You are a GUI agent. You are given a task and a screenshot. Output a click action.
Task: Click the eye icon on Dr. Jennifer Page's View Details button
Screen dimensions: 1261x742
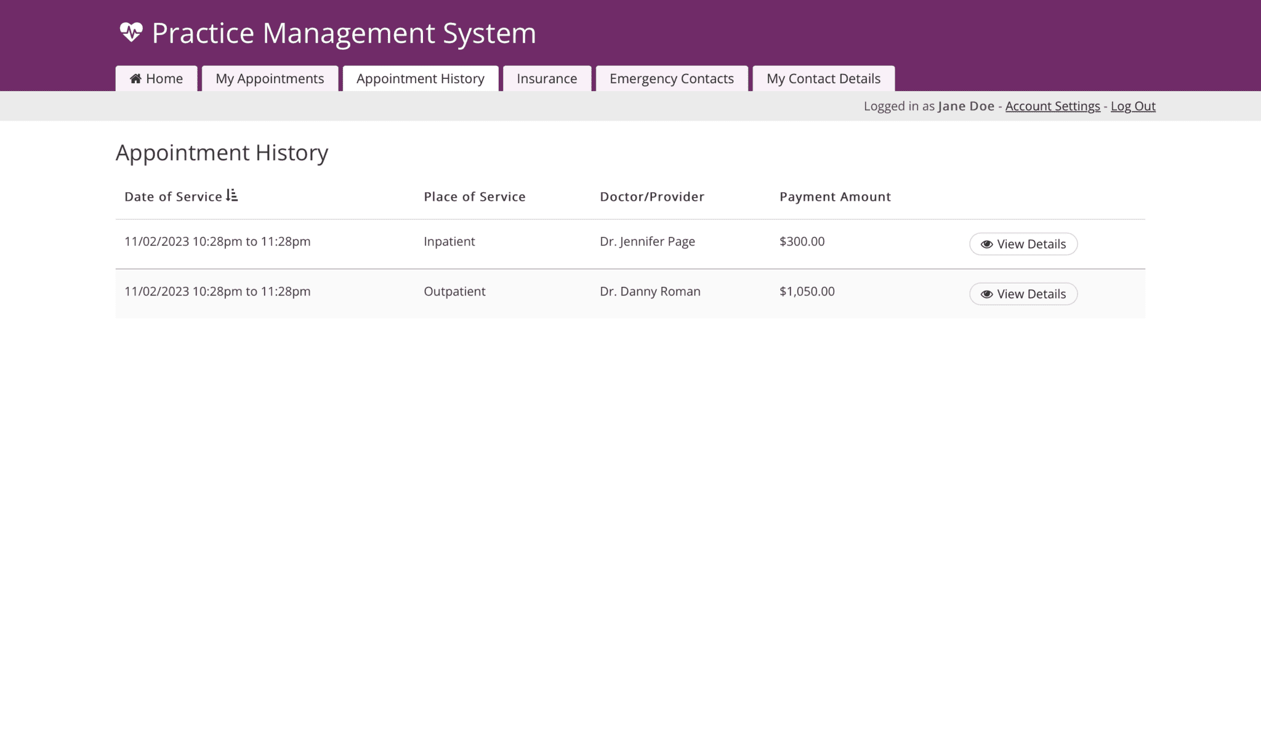986,244
